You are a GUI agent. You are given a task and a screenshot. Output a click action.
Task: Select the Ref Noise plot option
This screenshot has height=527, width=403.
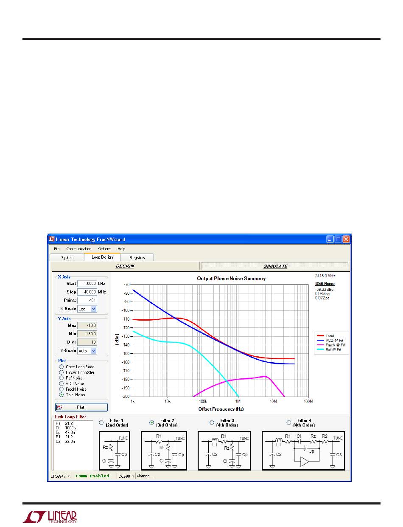point(62,378)
